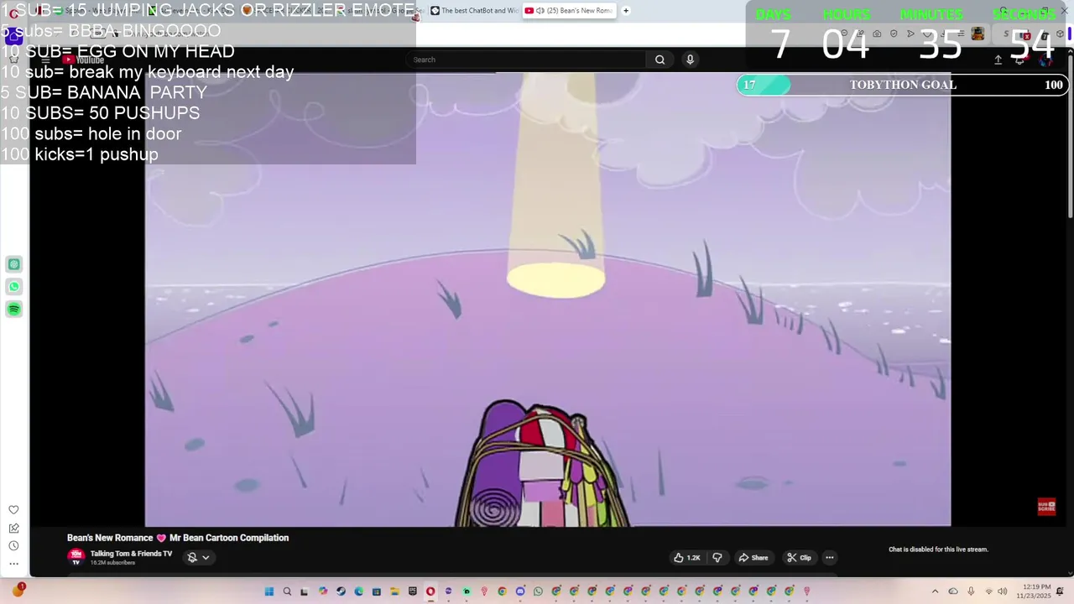Image resolution: width=1074 pixels, height=604 pixels.
Task: Open more actions three-dot menu
Action: [x=829, y=558]
